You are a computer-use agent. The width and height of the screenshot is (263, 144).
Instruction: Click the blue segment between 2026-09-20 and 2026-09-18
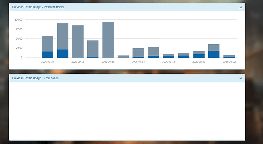[x=63, y=53]
